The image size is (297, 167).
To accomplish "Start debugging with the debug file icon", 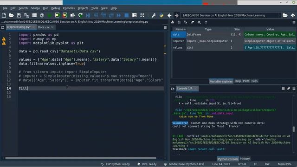I will [88, 15].
